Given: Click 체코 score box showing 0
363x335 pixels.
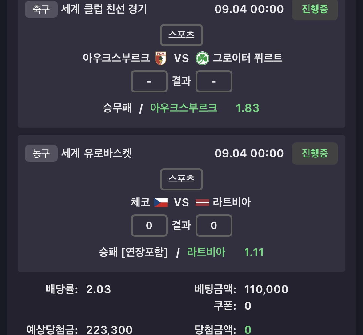Looking at the screenshot, I should pos(149,225).
